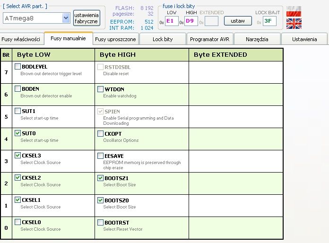Click the 'fuse i lock bity' group label
The height and width of the screenshot is (243, 329).
179,6
